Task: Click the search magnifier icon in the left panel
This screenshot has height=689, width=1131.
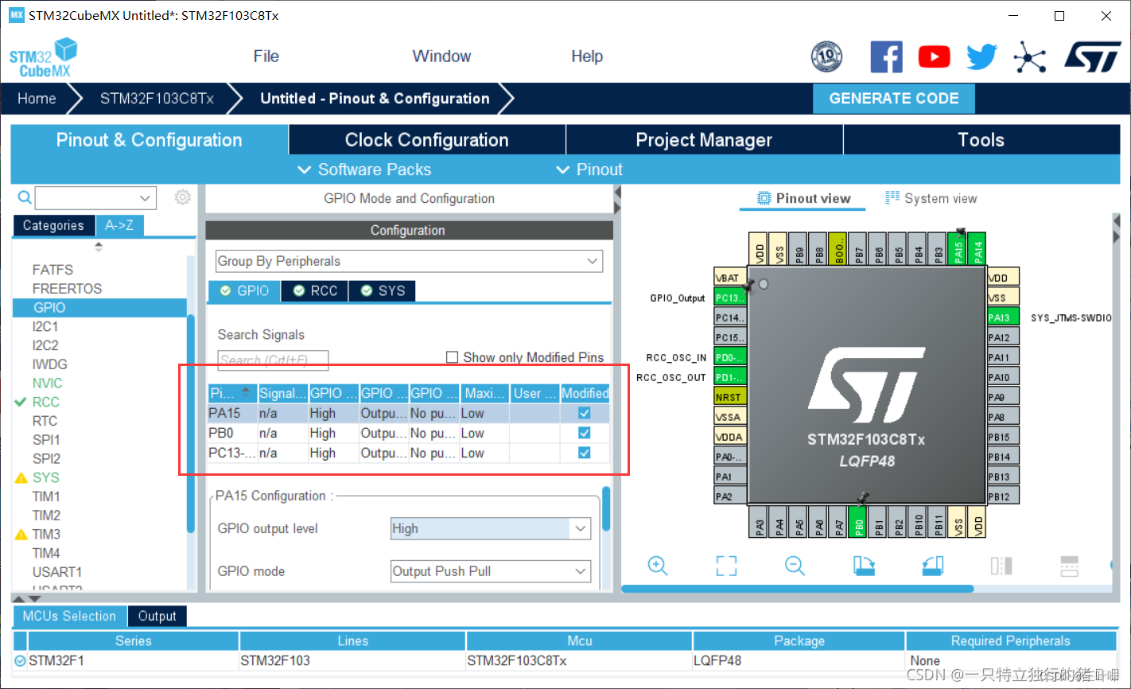Action: click(x=25, y=197)
